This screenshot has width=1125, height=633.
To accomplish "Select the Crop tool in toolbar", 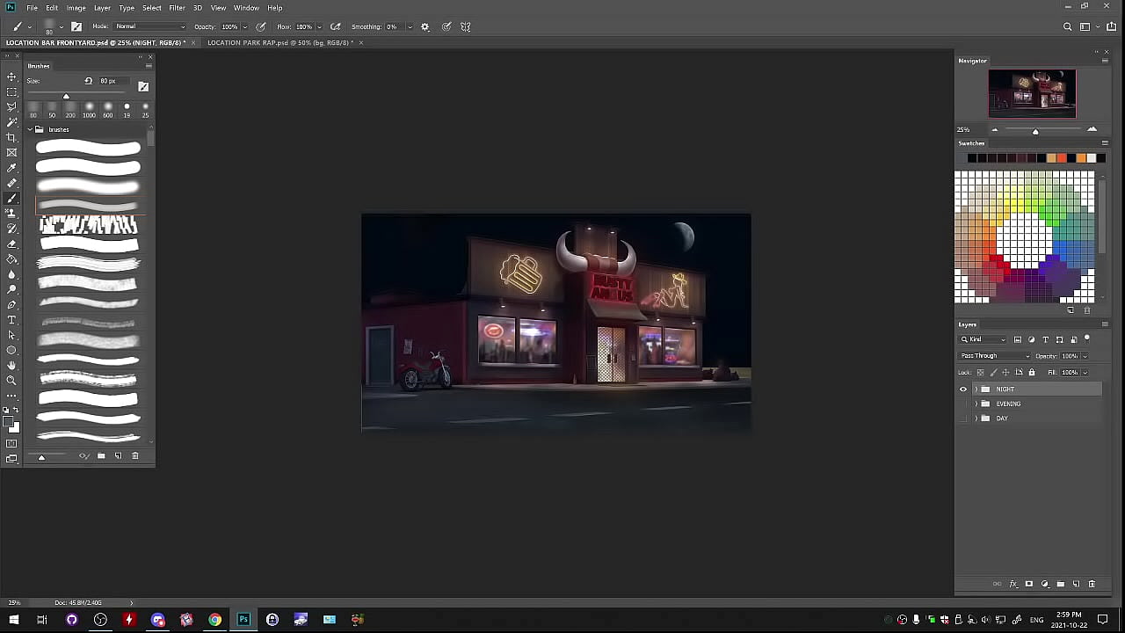I will pyautogui.click(x=11, y=137).
